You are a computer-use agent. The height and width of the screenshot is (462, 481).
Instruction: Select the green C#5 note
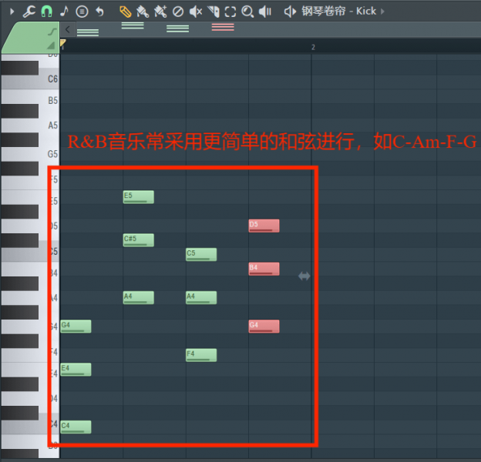click(x=138, y=240)
